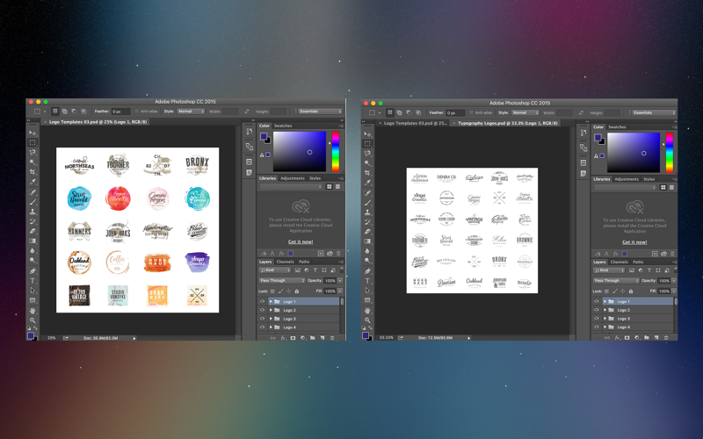Select the Zoom tool in the left window toolbar
703x439 pixels.
click(x=33, y=320)
